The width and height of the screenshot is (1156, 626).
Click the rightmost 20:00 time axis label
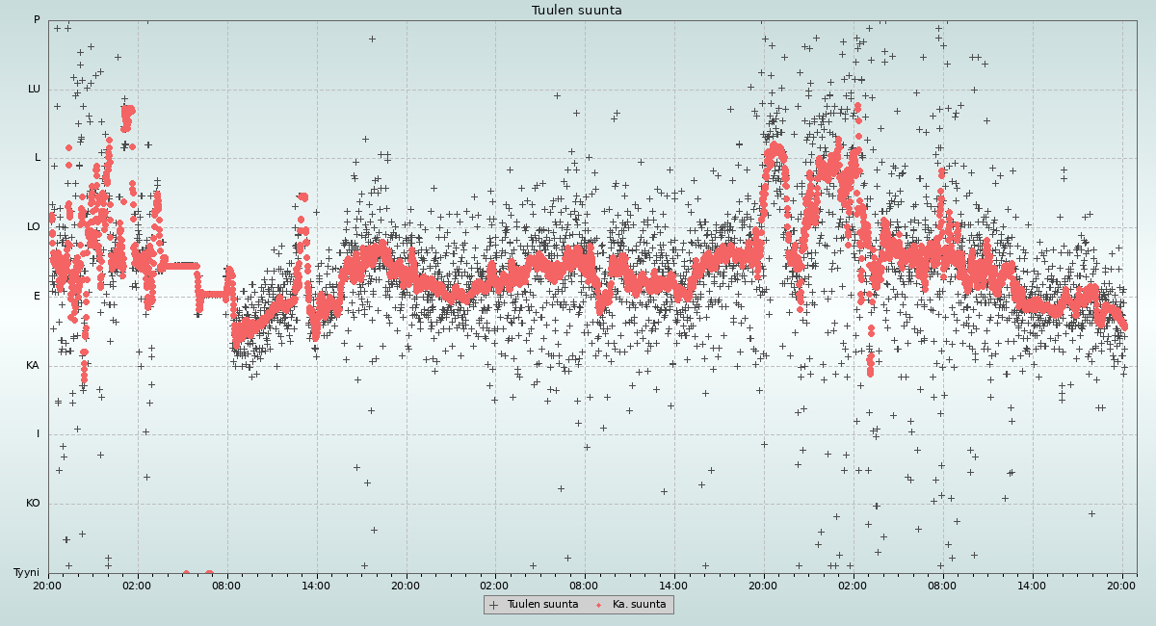[x=1121, y=585]
